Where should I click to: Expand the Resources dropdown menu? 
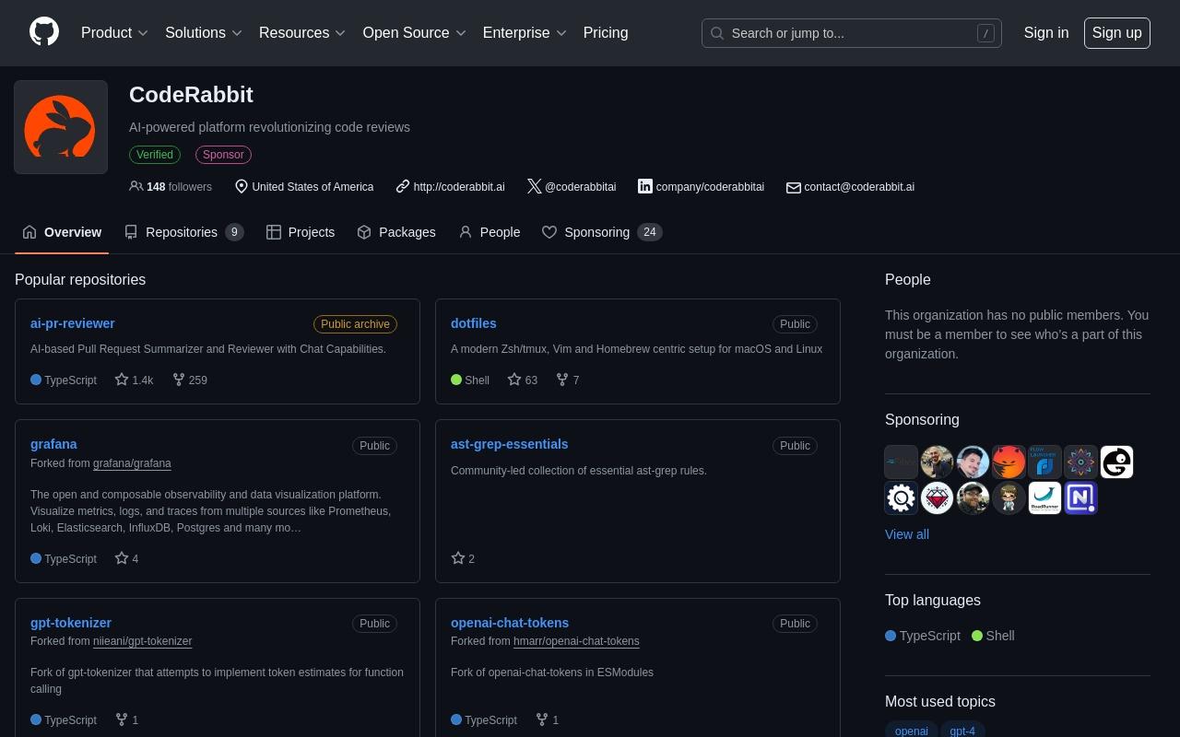(x=302, y=32)
